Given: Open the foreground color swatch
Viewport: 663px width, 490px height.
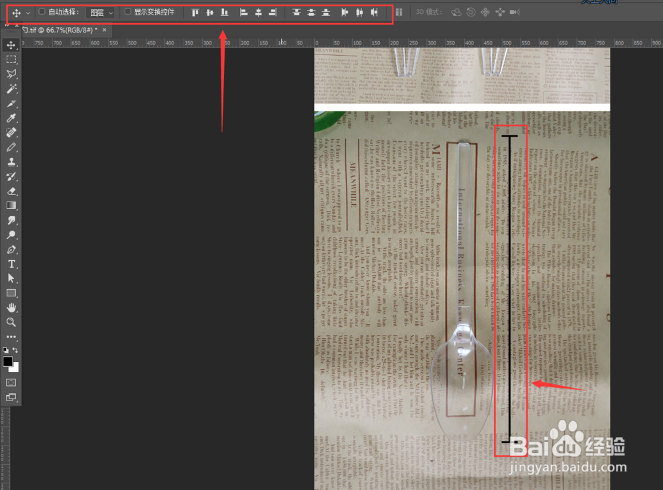Looking at the screenshot, I should pyautogui.click(x=7, y=361).
